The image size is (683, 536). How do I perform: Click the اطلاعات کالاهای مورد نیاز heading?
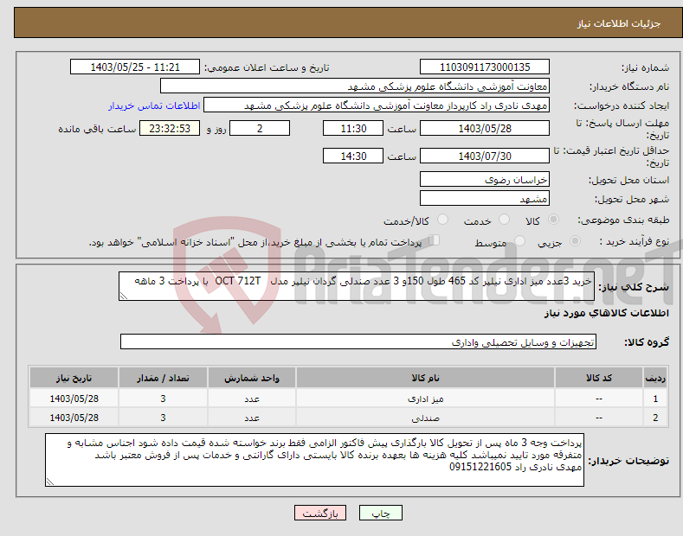606,313
